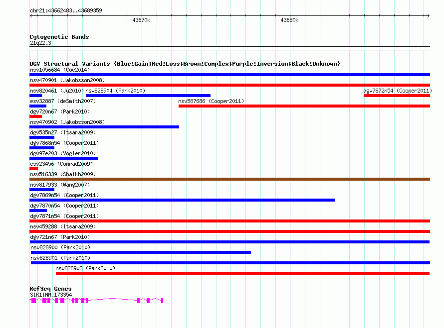The width and height of the screenshot is (444, 328).
Task: Select the nsv828900 (Park2010) label
Action: (60, 247)
